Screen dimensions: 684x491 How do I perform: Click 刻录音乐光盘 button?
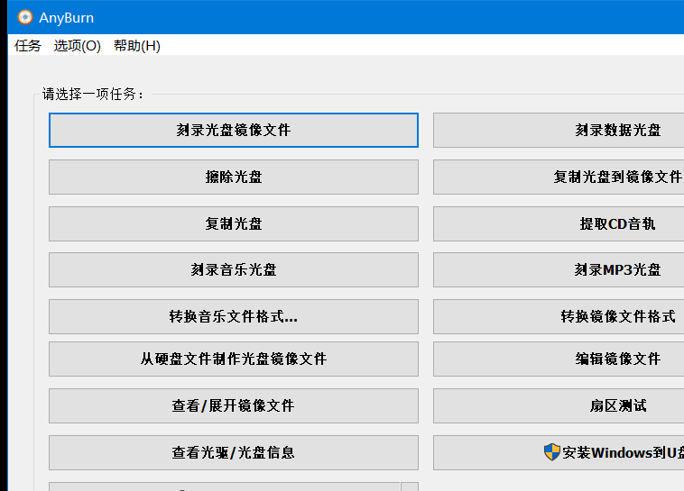click(x=234, y=270)
